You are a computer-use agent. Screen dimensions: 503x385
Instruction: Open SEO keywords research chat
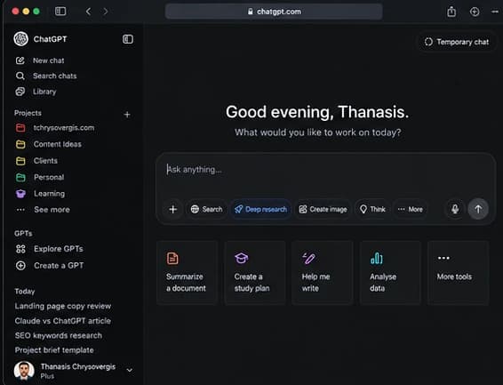[59, 335]
